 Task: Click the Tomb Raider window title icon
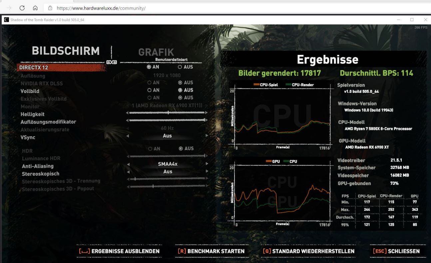click(6, 20)
